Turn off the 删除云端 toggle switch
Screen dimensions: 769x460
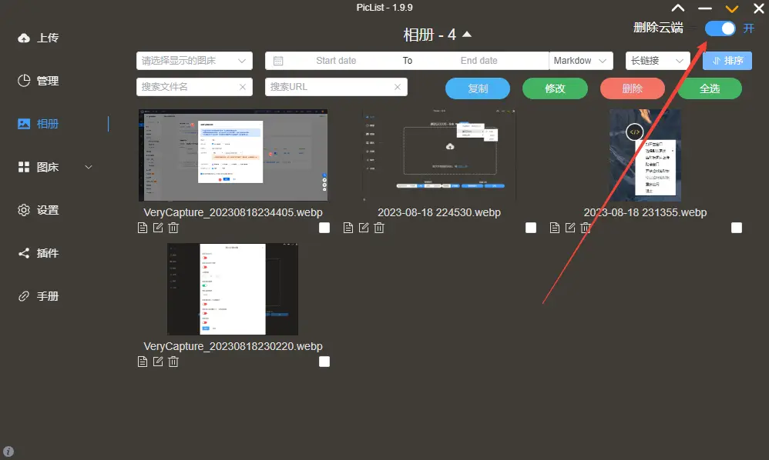720,28
